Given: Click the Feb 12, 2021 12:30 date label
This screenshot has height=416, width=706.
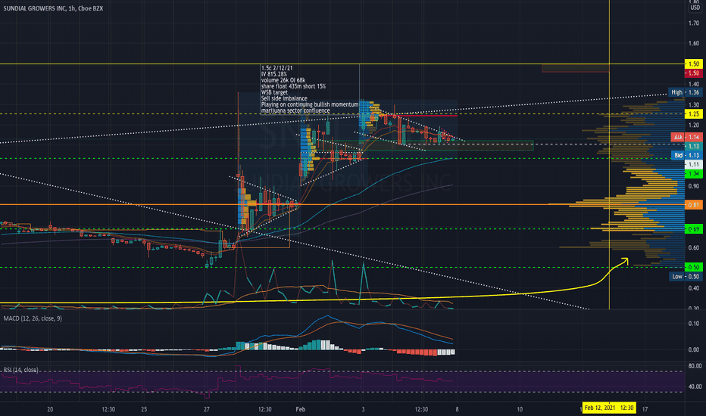Looking at the screenshot, I should click(x=609, y=408).
